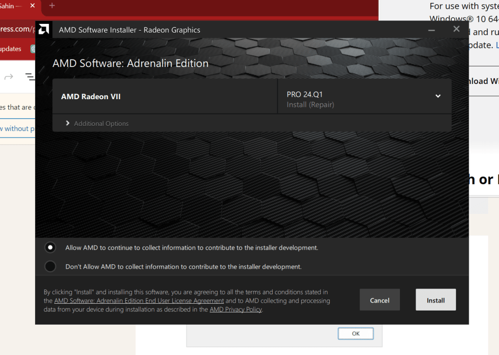Select Allow AMD to continue collecting information
Screen dimensions: 499x355
(50, 248)
